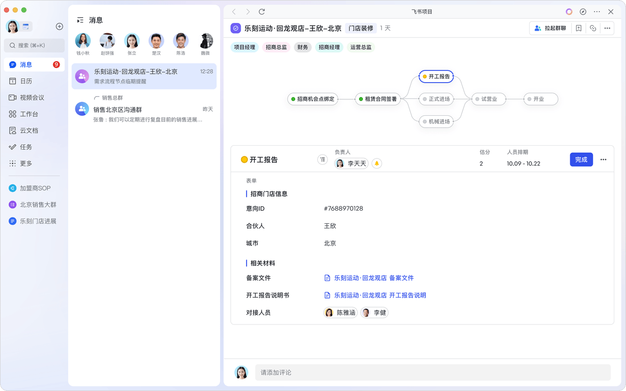Viewport: 626px width, 391px height.
Task: Click the user profile avatar in sidebar
Action: click(13, 26)
